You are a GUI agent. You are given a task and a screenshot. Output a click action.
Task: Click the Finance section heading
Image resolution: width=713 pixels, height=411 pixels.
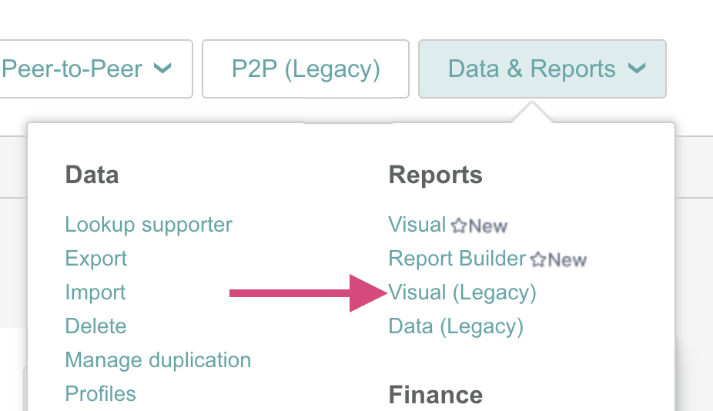pos(435,395)
